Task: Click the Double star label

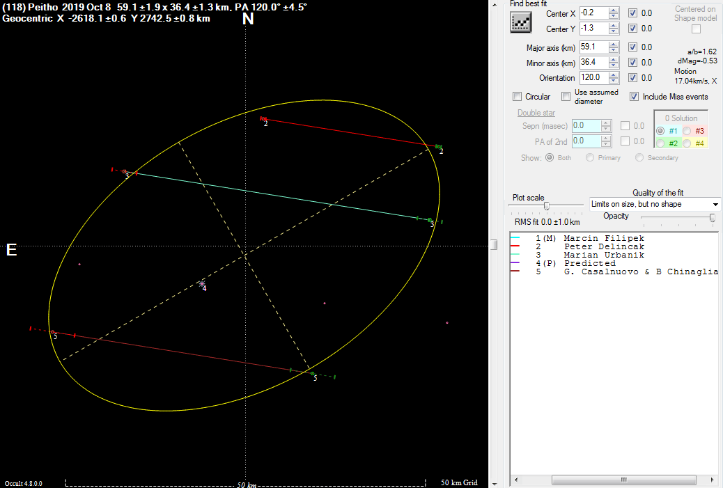Action: coord(536,113)
